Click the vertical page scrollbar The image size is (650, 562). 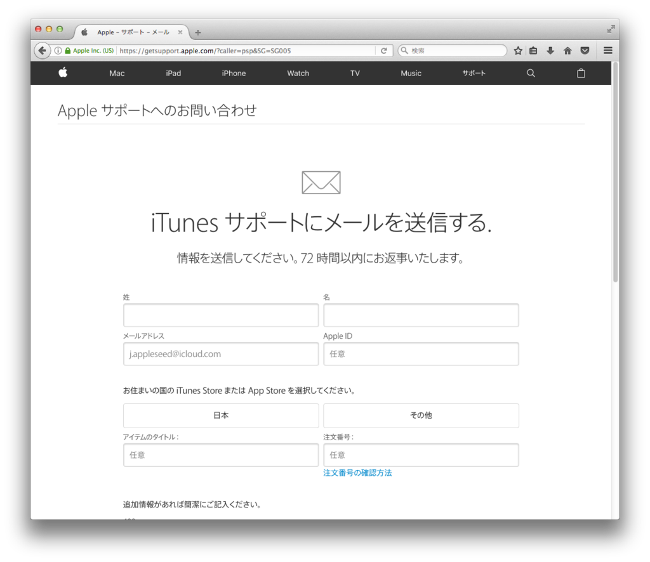pyautogui.click(x=615, y=174)
